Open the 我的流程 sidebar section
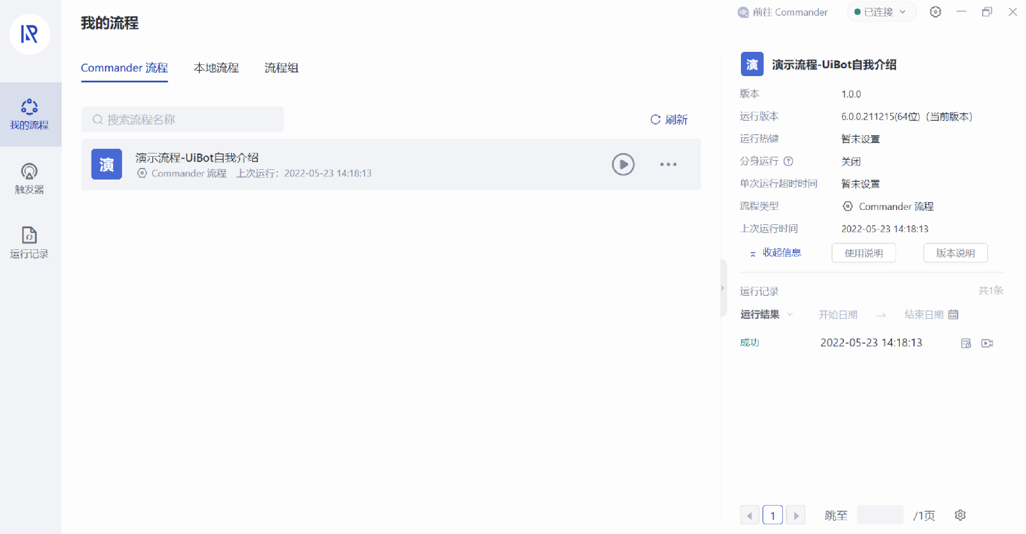The width and height of the screenshot is (1026, 534). click(x=30, y=114)
